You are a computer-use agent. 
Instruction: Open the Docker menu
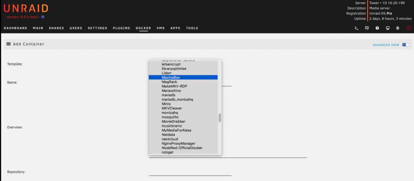coord(143,28)
